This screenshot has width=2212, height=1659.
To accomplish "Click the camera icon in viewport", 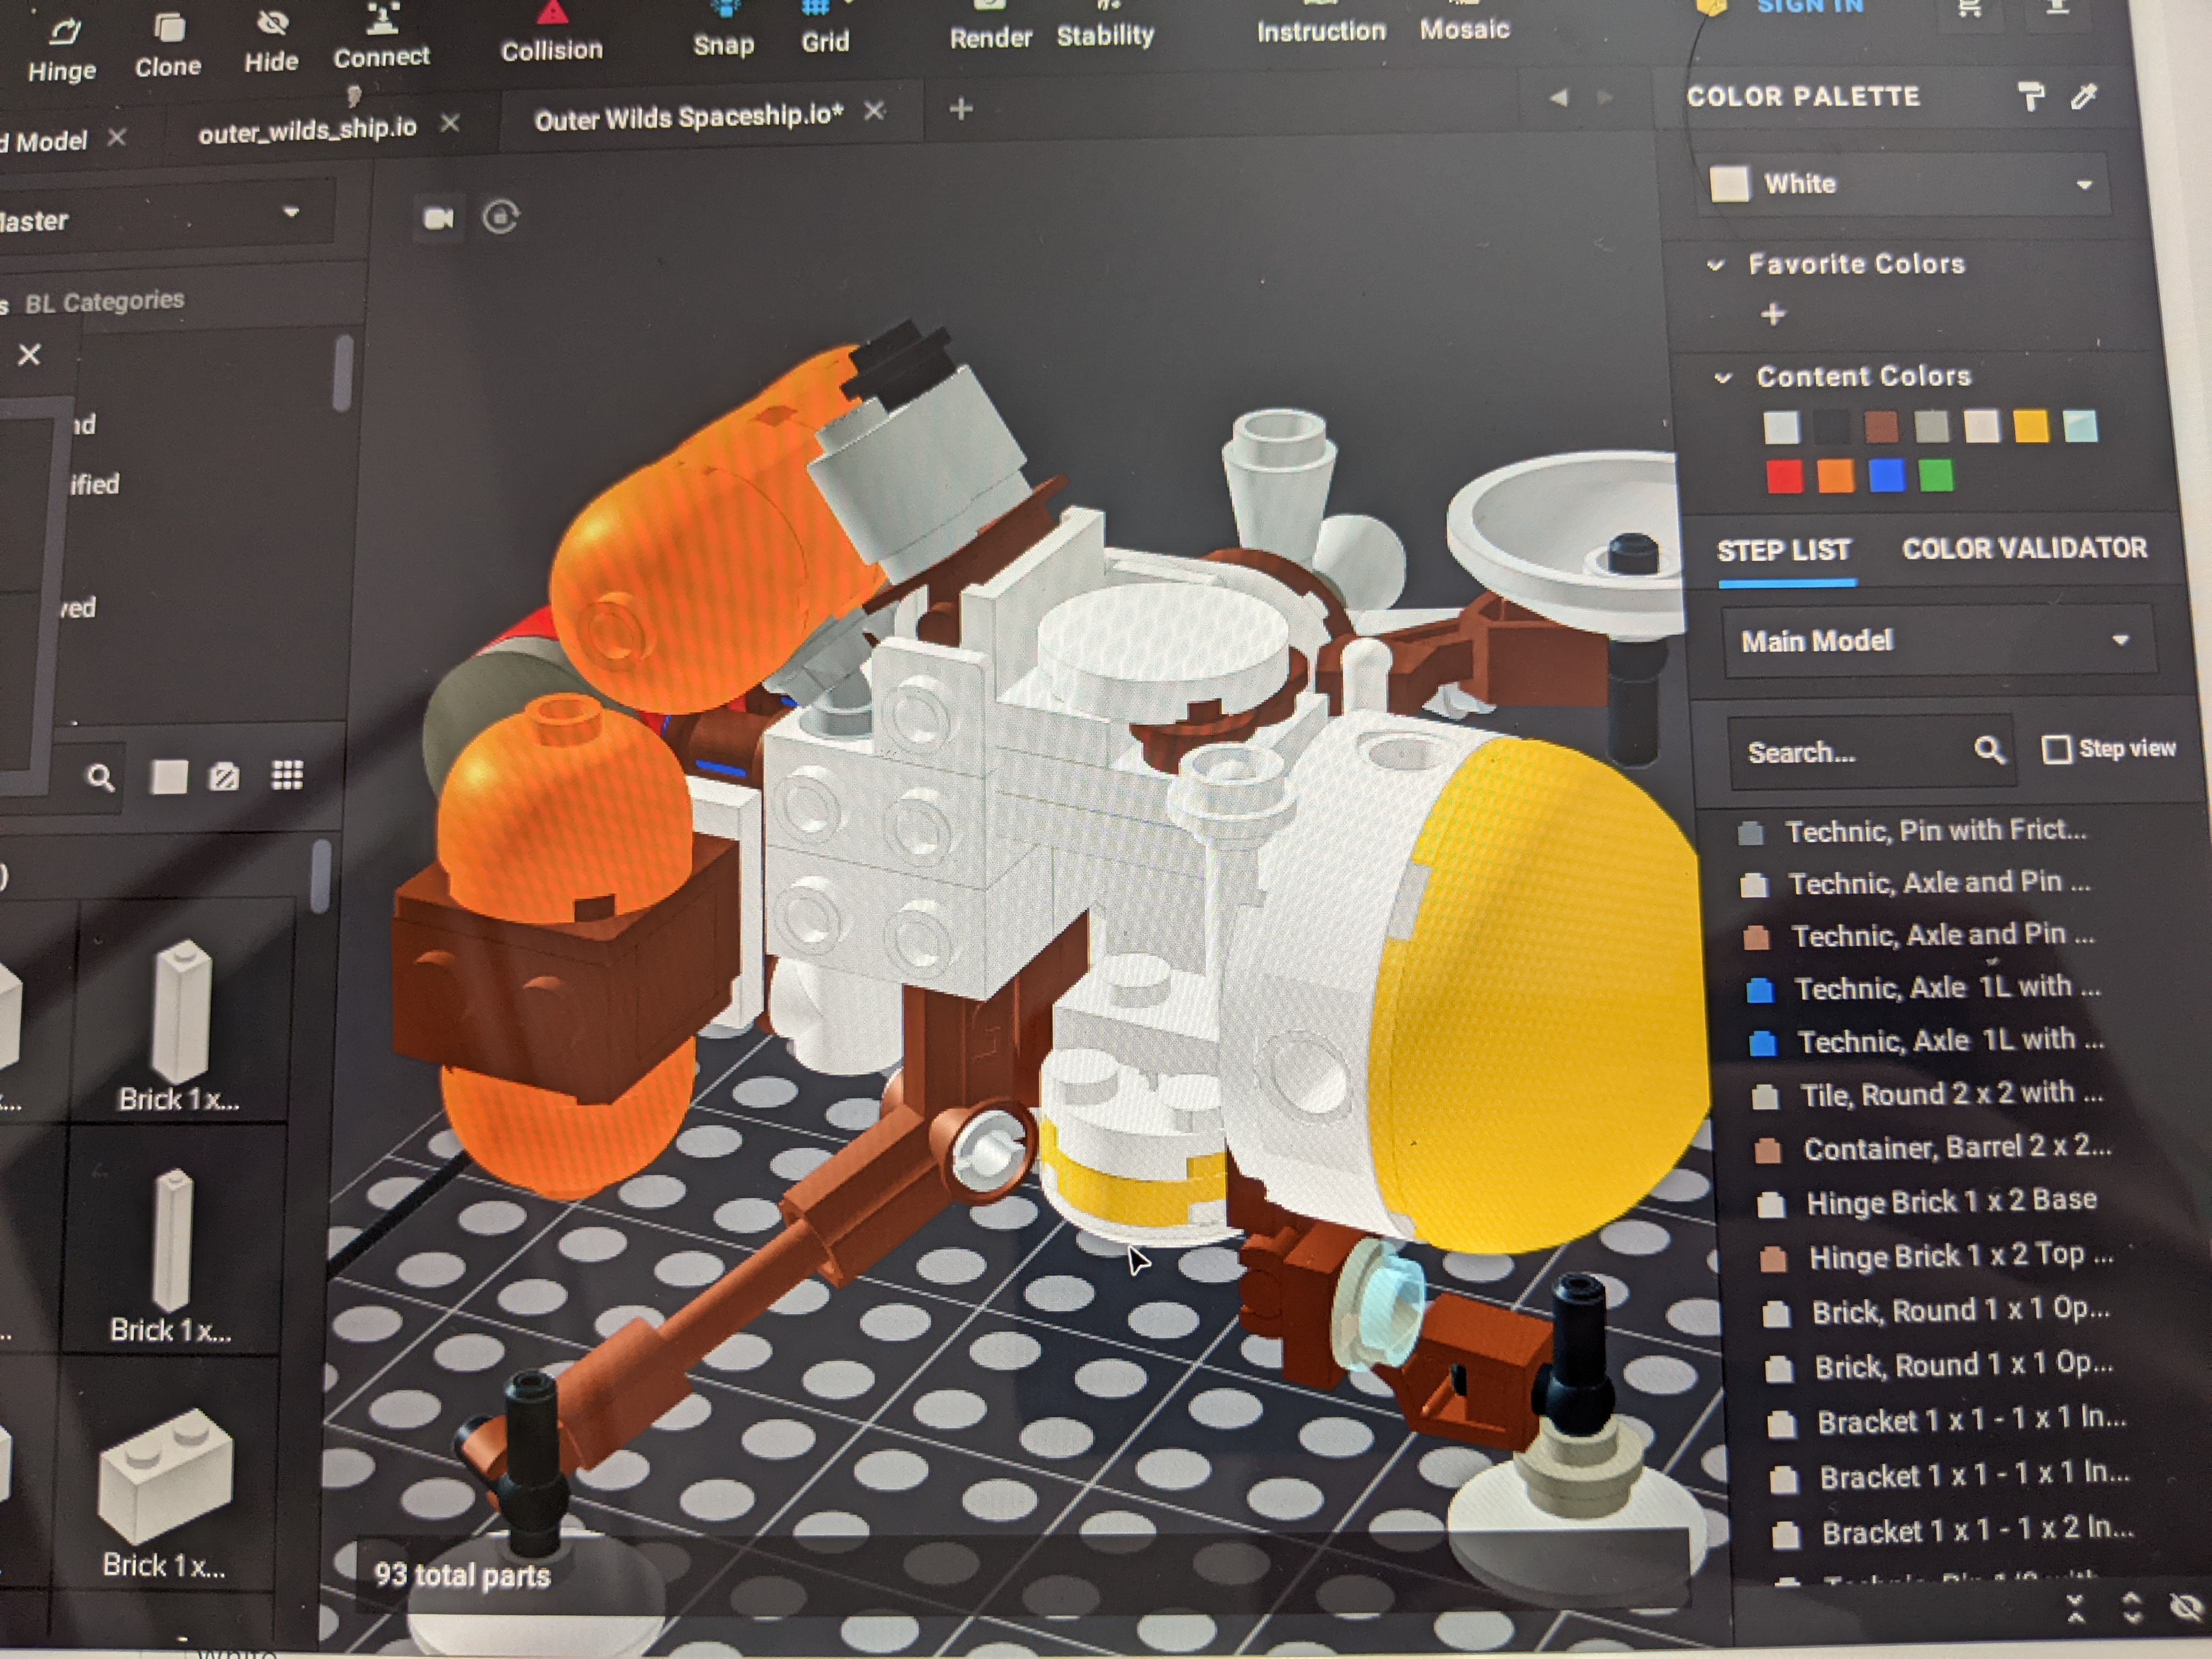I will point(439,218).
